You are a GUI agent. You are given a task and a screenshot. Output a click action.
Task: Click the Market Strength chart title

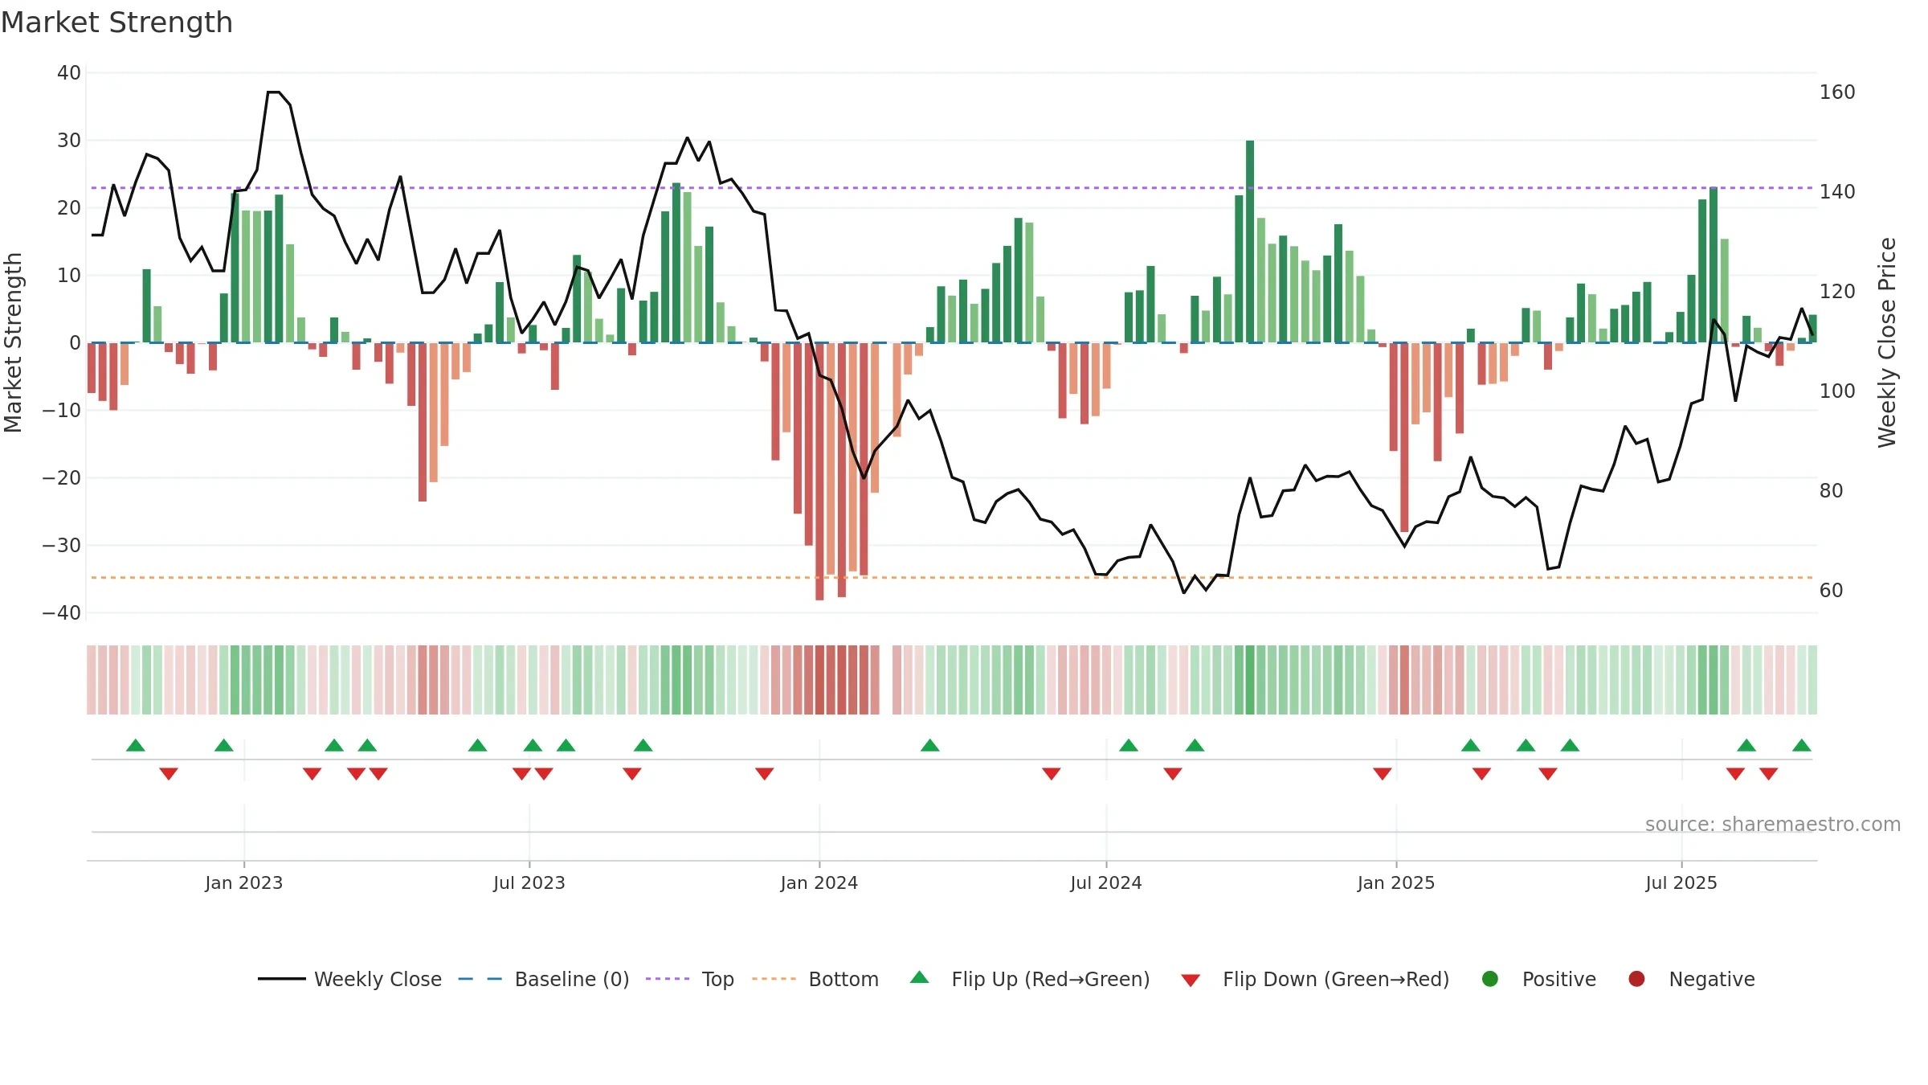pyautogui.click(x=116, y=23)
